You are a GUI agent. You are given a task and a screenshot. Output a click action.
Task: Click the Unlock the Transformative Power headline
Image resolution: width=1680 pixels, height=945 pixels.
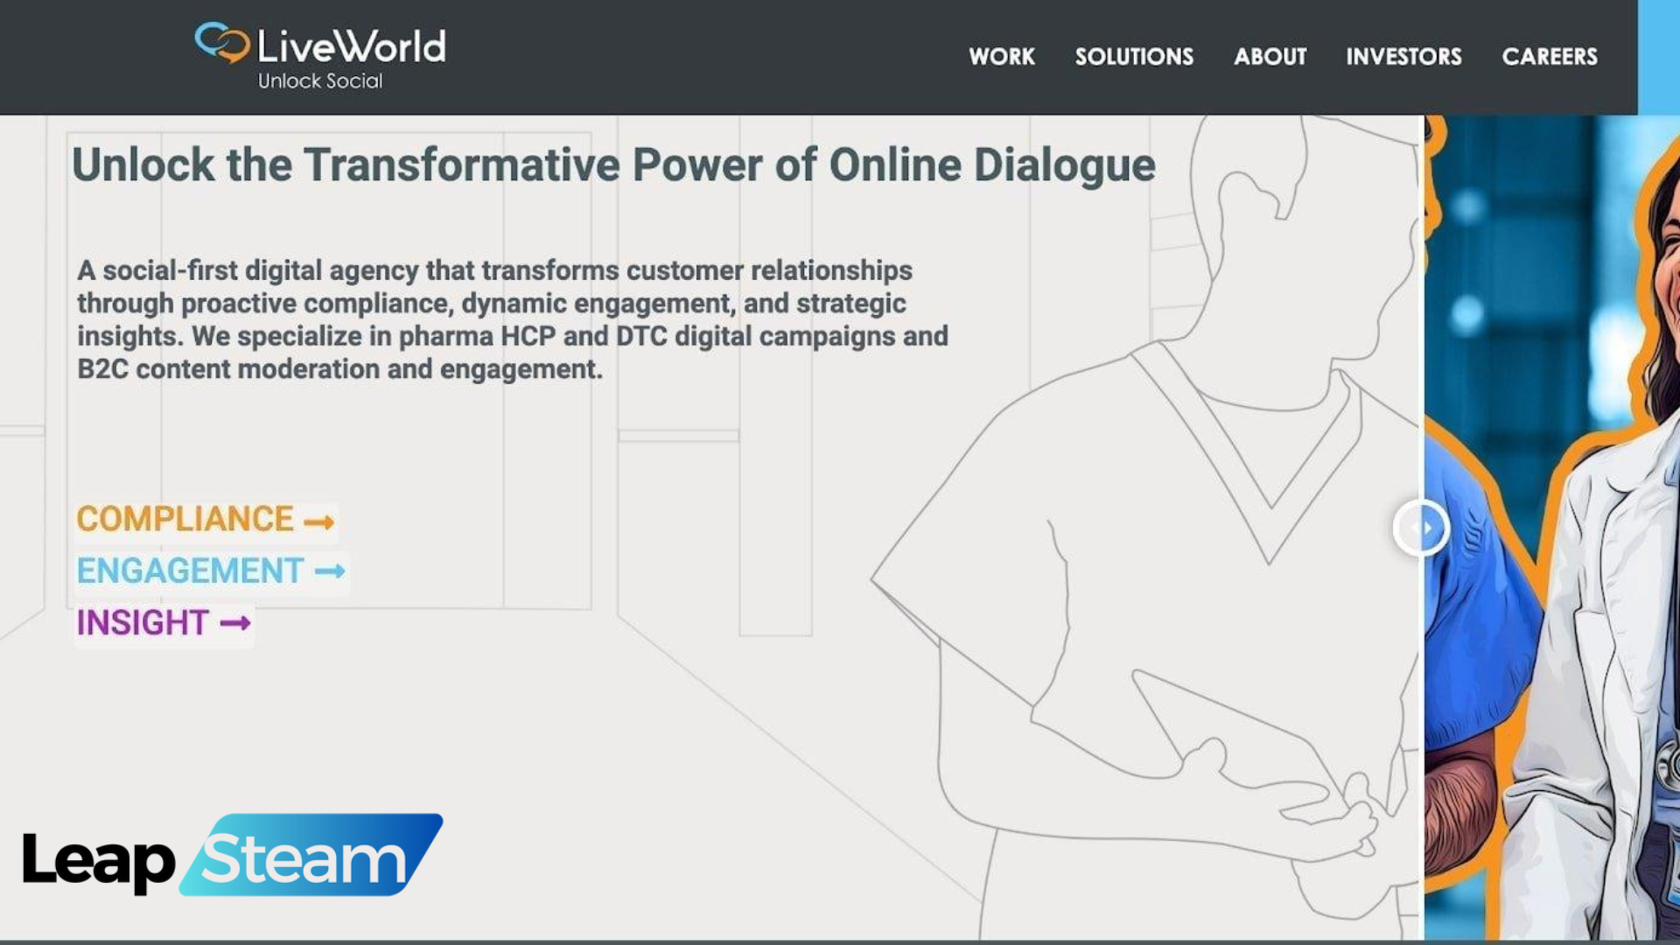pos(612,164)
